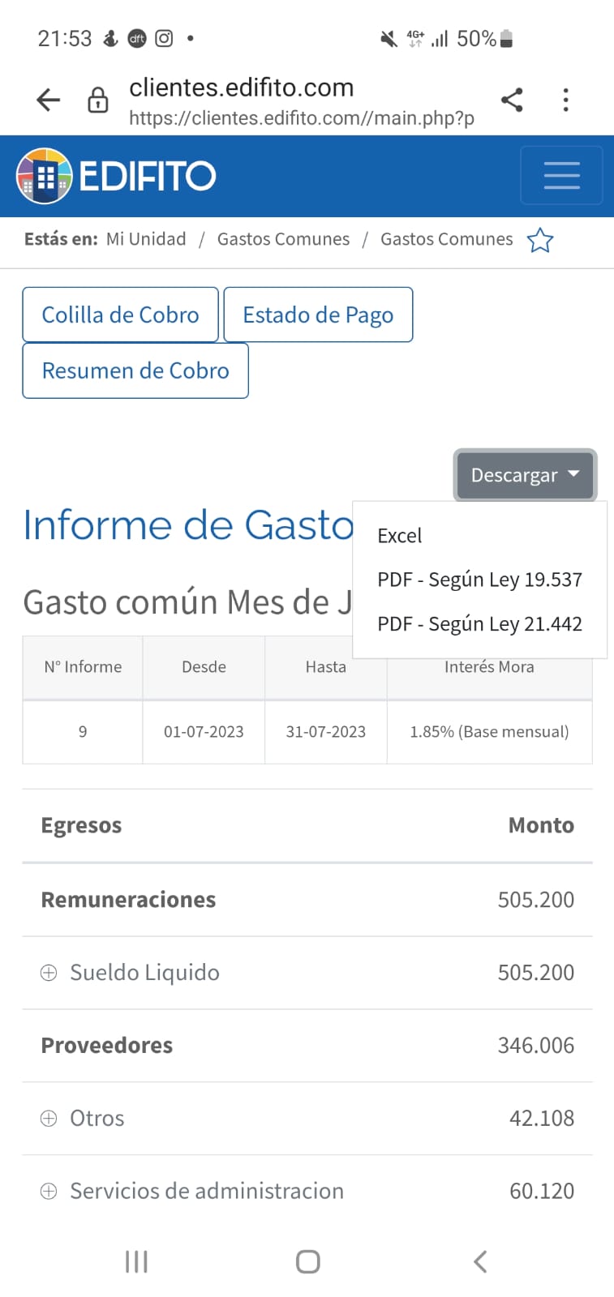Viewport: 614px width, 1297px height.
Task: Open the hamburger navigation menu
Action: pyautogui.click(x=561, y=175)
